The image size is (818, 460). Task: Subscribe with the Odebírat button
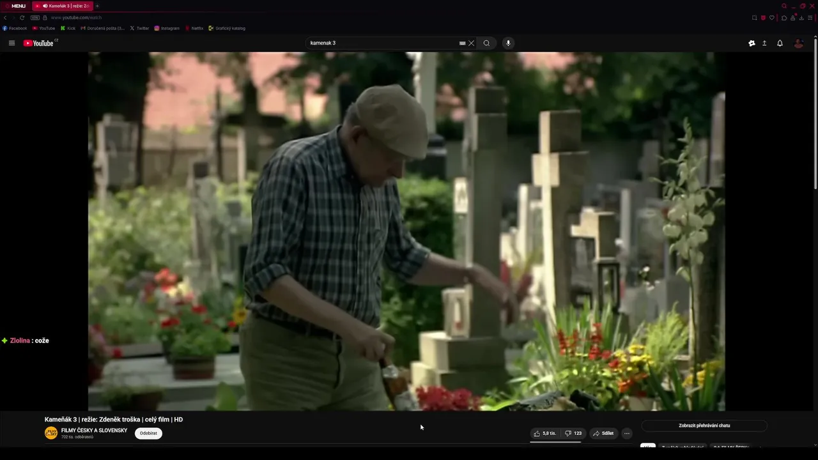click(x=148, y=433)
